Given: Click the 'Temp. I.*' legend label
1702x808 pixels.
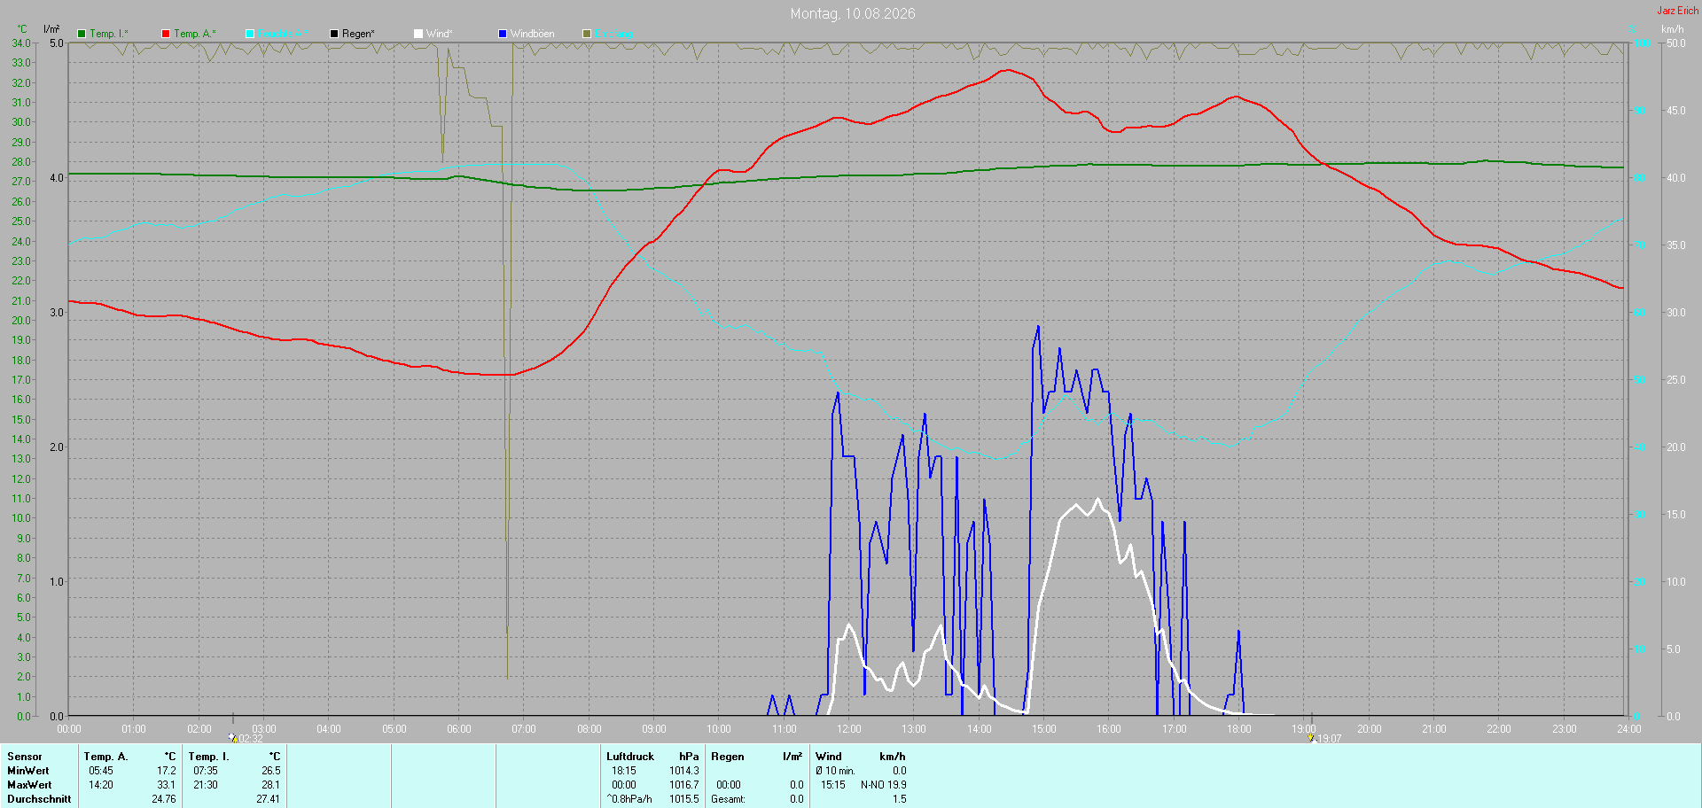Looking at the screenshot, I should [109, 34].
